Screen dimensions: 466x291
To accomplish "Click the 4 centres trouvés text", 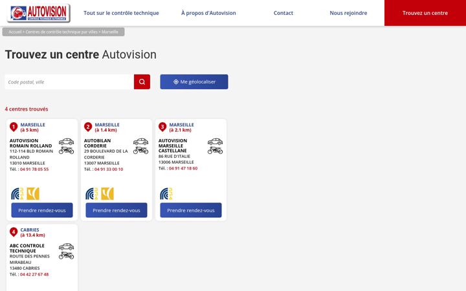I will click(27, 109).
